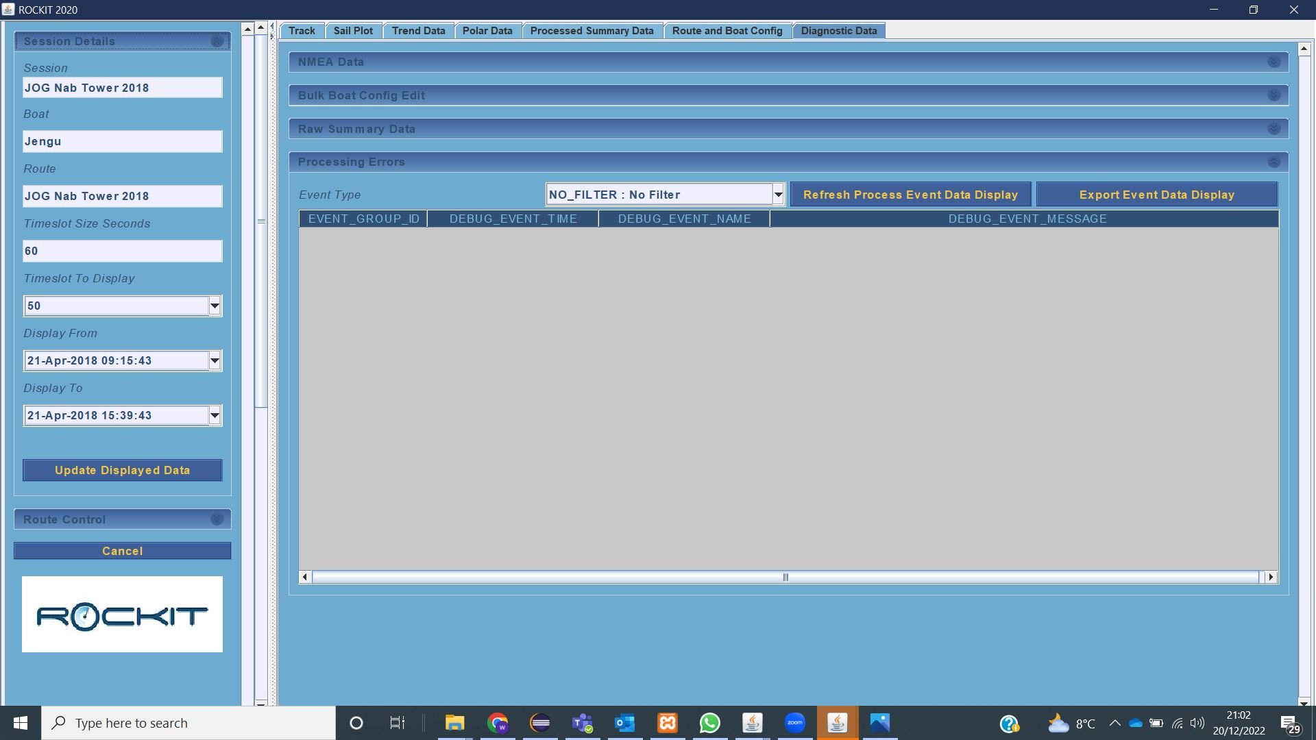Click the ROCKIT logo image
Screen dimensions: 1316x740
122,615
